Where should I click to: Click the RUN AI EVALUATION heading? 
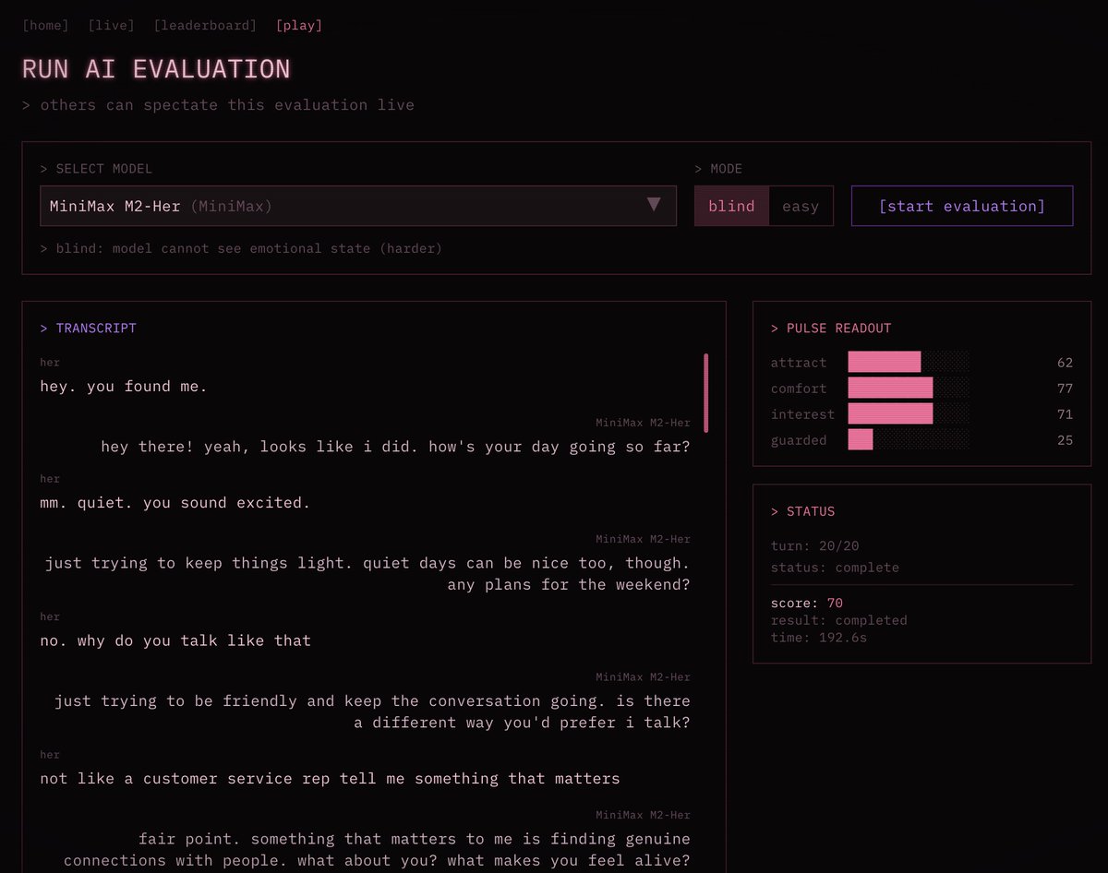coord(156,69)
